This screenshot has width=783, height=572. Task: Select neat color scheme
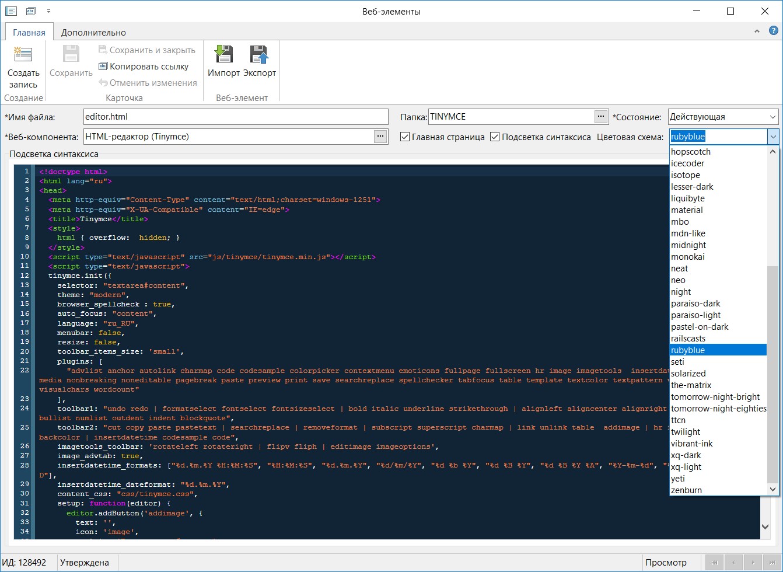[718, 268]
